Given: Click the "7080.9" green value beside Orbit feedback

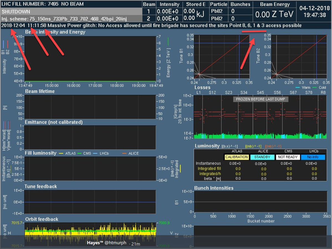Looking at the screenshot, I should [x=164, y=223].
